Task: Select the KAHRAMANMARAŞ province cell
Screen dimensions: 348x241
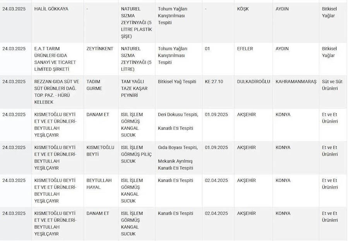Action: [x=296, y=82]
